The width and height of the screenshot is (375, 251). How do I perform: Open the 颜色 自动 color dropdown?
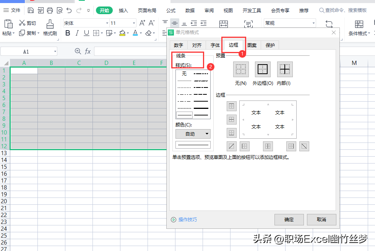click(x=193, y=134)
